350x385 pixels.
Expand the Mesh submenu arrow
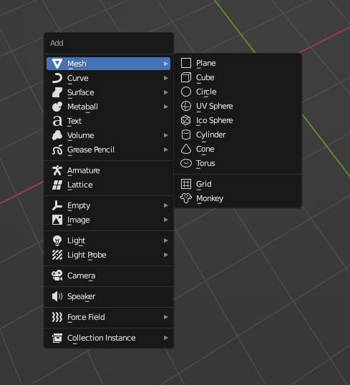[166, 64]
